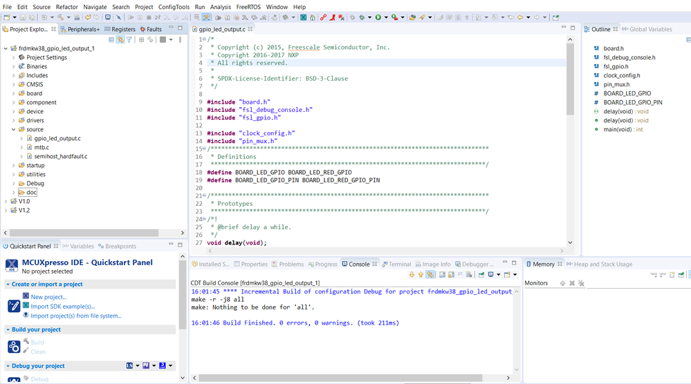Image resolution: width=691 pixels, height=384 pixels.
Task: Collapse the 'Create or import a project' section
Action: coord(8,284)
